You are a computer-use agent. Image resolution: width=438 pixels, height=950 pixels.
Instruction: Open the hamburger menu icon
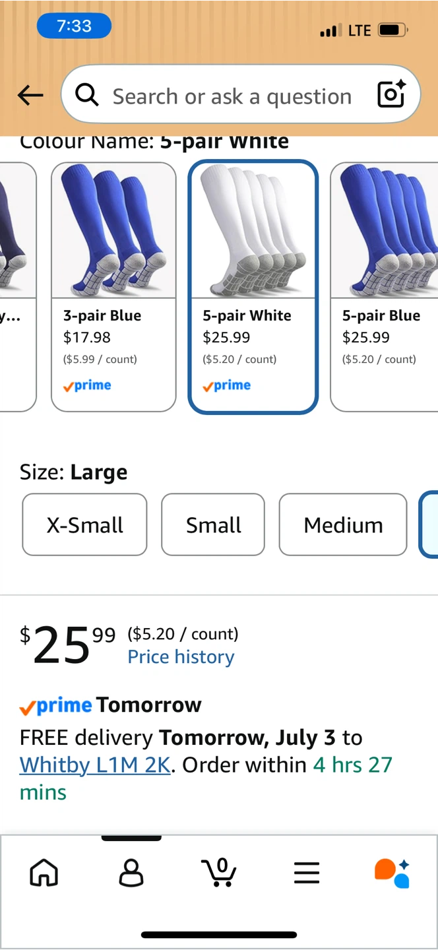307,873
